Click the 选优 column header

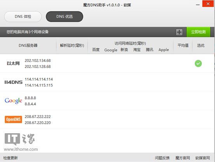coord(201,45)
